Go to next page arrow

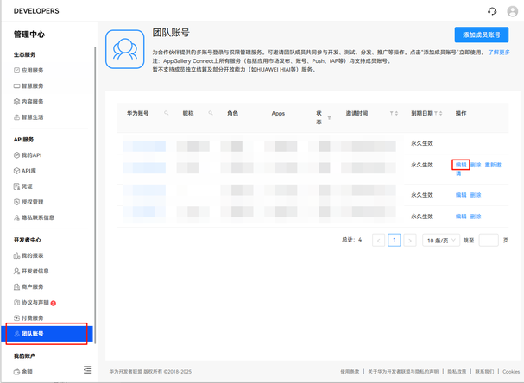tap(410, 241)
